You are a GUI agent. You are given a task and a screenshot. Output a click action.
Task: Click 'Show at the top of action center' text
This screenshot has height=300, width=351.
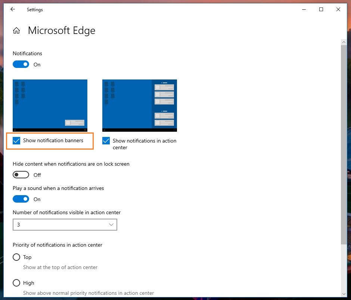coord(60,267)
